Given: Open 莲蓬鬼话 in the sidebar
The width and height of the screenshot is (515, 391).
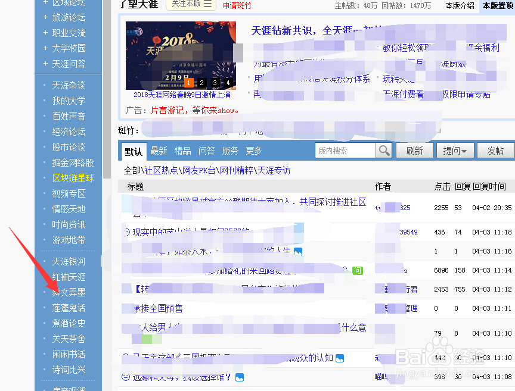Looking at the screenshot, I should point(69,308).
